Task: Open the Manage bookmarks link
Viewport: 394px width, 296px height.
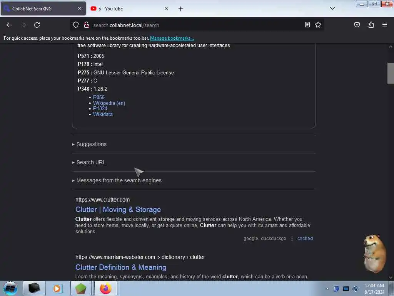Action: (172, 38)
